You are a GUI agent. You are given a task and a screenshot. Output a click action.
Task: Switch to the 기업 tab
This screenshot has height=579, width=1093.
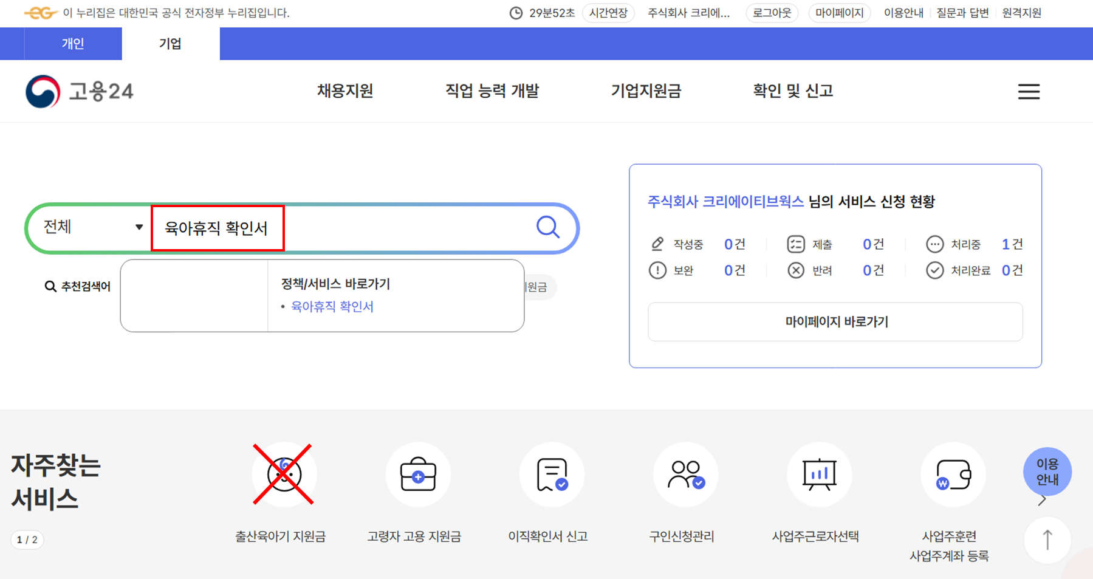pos(170,44)
